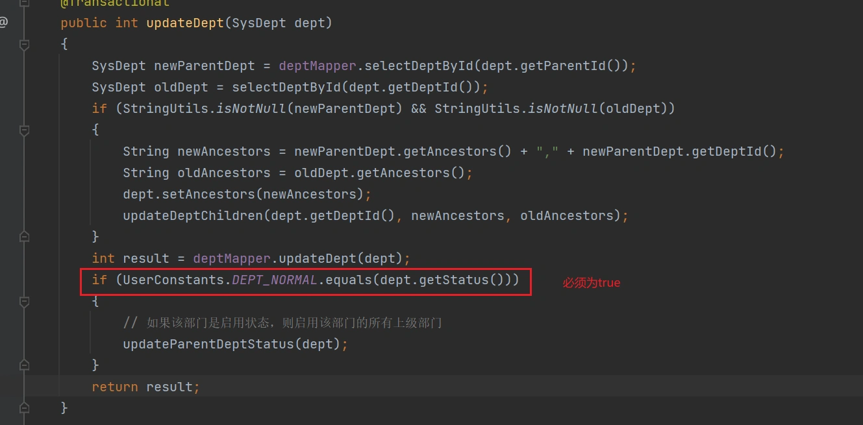Fold the DEPT_NORMAL if-block at its opening brace
The image size is (863, 425).
[x=25, y=302]
